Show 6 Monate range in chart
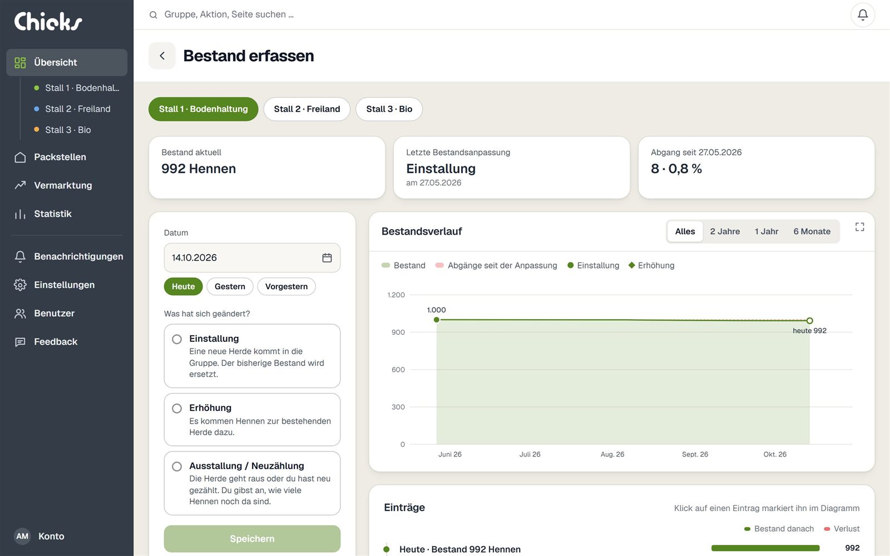The width and height of the screenshot is (890, 556). coord(812,231)
